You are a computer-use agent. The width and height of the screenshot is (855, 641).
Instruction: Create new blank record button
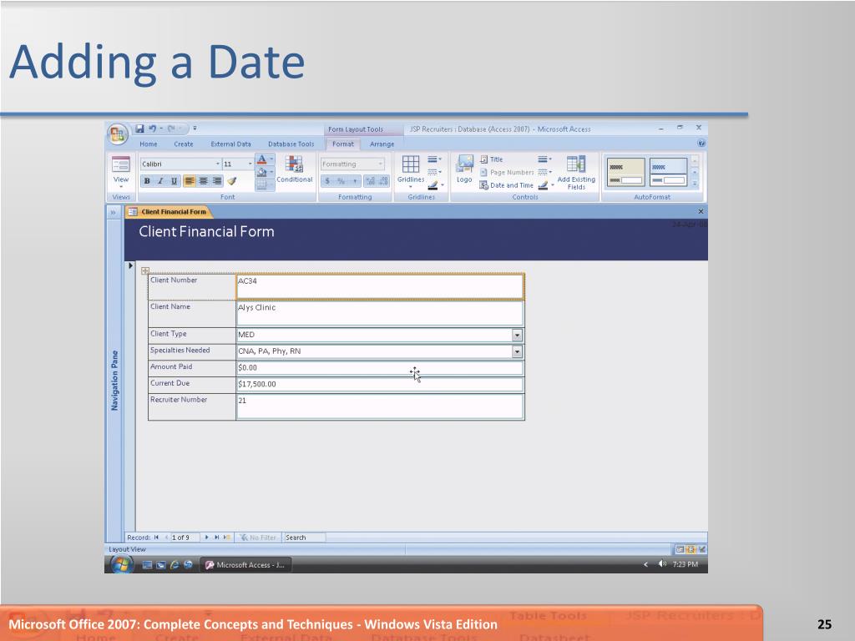click(227, 538)
